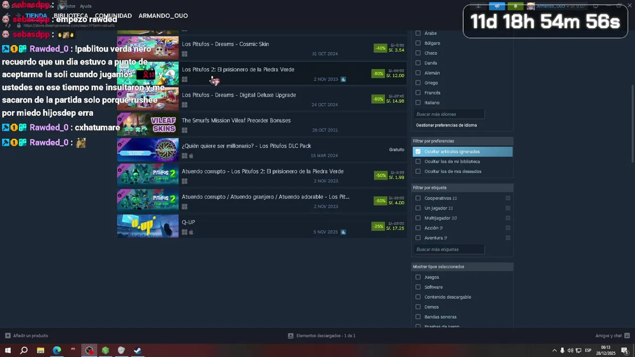Launch Microsoft Edge from taskbar
The width and height of the screenshot is (635, 357).
click(x=57, y=351)
